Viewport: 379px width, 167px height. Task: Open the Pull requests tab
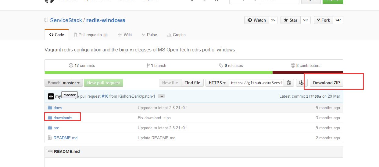click(90, 35)
